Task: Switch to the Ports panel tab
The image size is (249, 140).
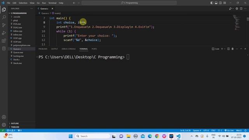Action: coord(94,49)
